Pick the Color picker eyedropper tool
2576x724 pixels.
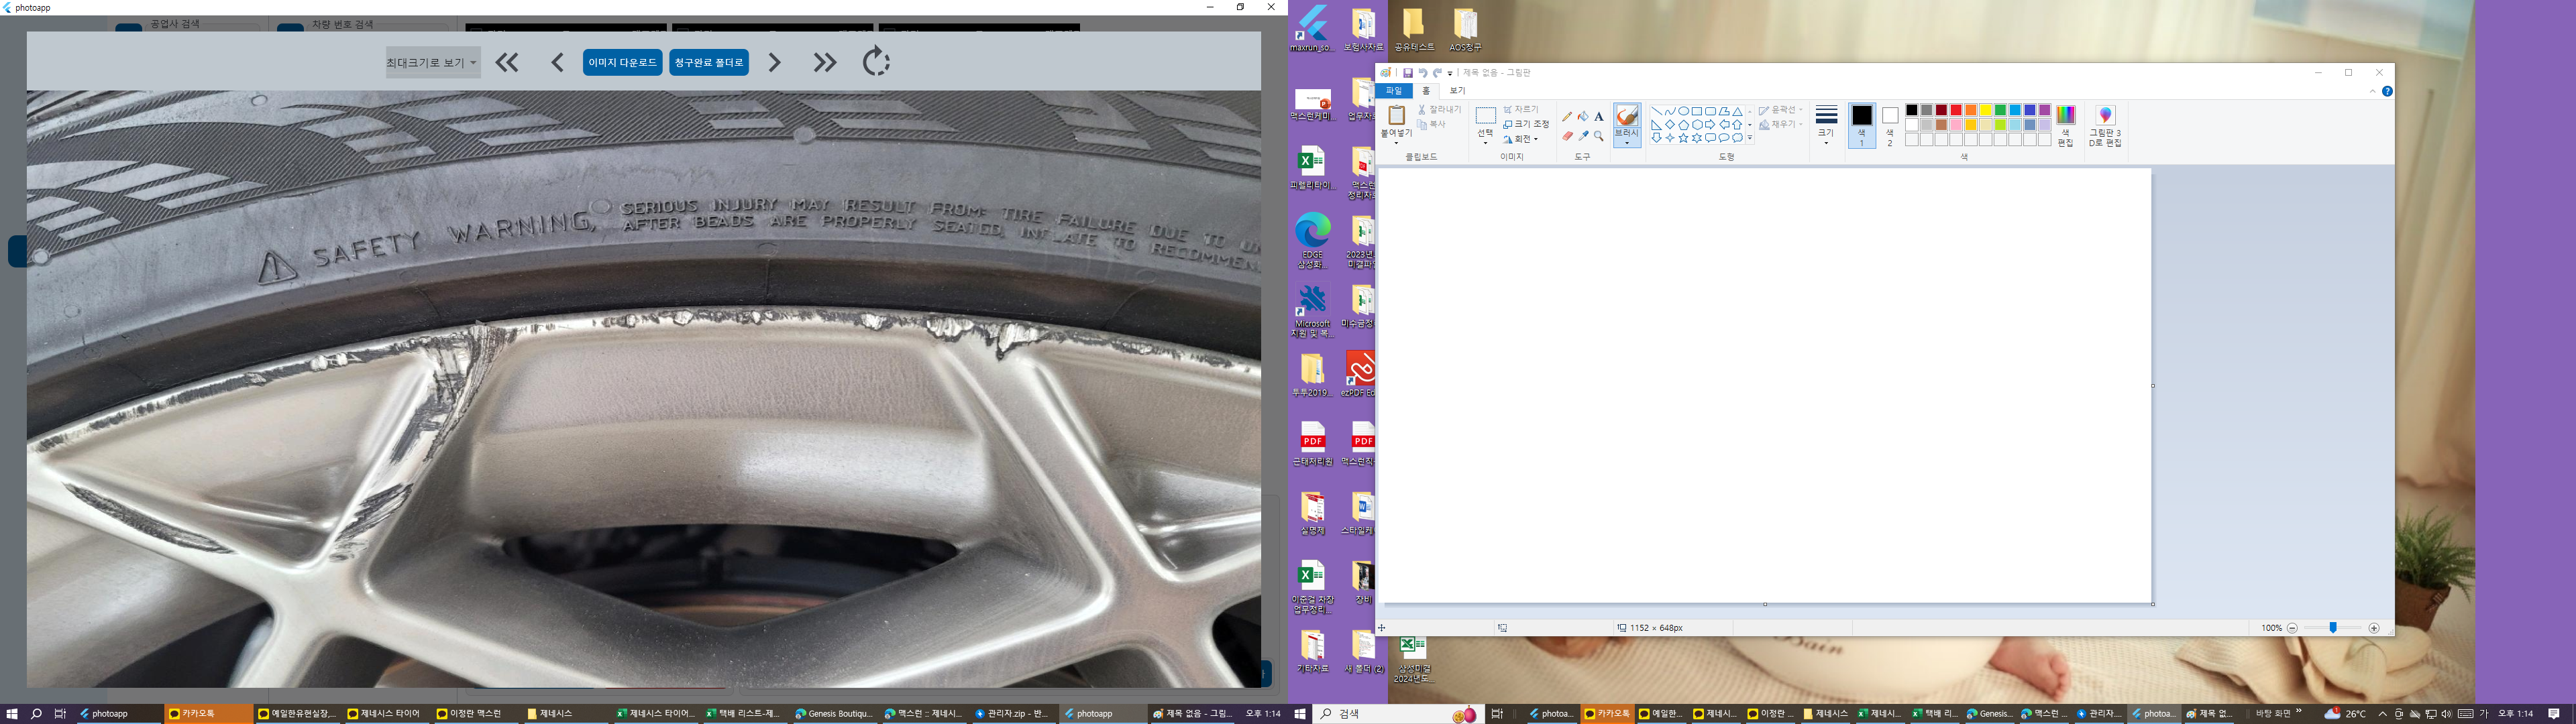point(1583,136)
